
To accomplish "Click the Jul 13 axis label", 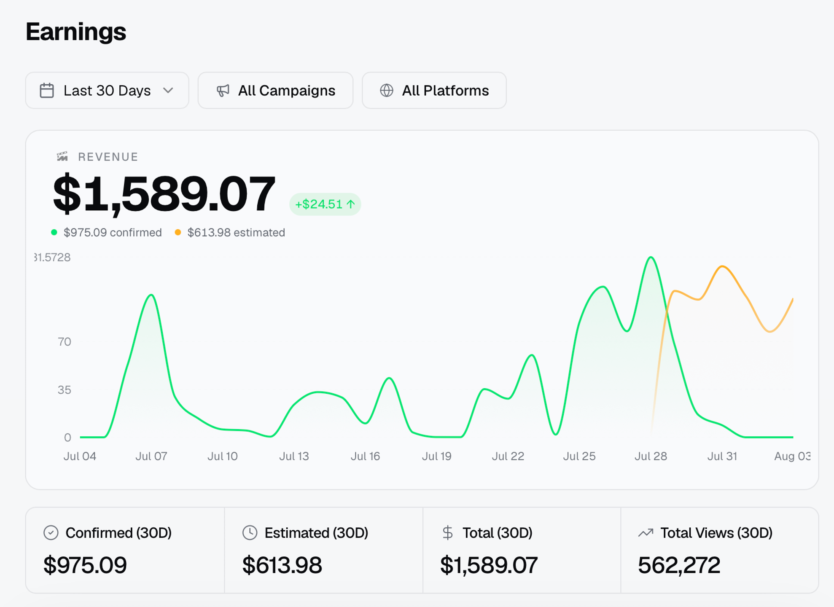I will (294, 456).
